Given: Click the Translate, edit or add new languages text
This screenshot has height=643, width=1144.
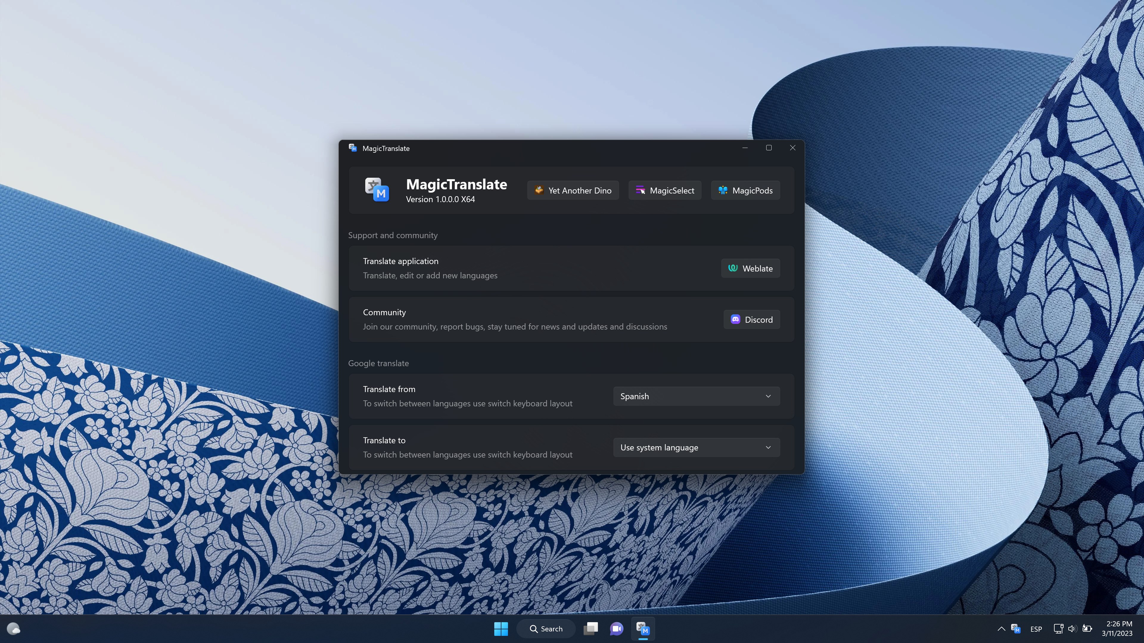Looking at the screenshot, I should [x=430, y=276].
